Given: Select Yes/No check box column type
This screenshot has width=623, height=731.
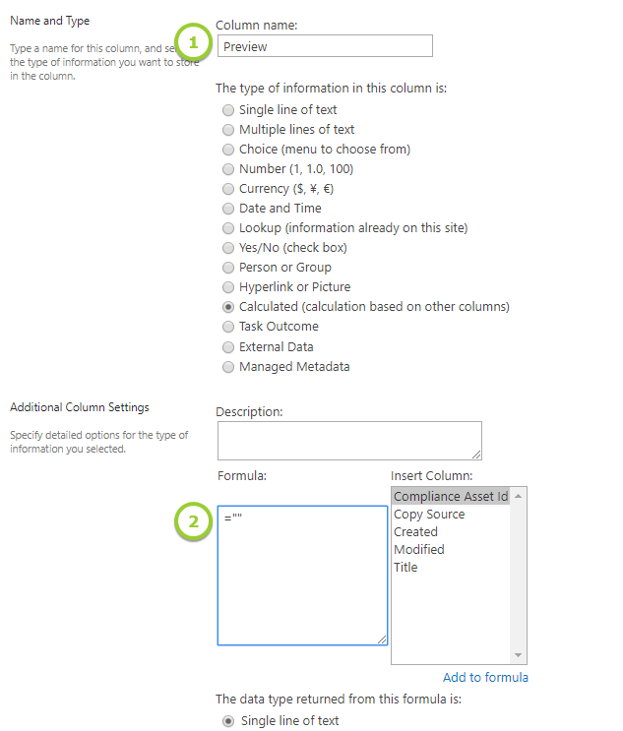Looking at the screenshot, I should pos(228,248).
